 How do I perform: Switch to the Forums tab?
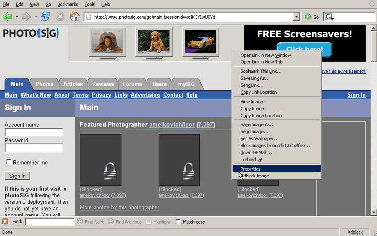coord(132,84)
